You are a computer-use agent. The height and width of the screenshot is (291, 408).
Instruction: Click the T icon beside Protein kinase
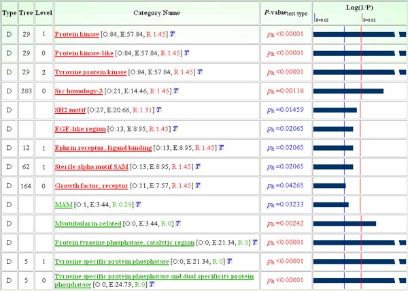pos(172,34)
